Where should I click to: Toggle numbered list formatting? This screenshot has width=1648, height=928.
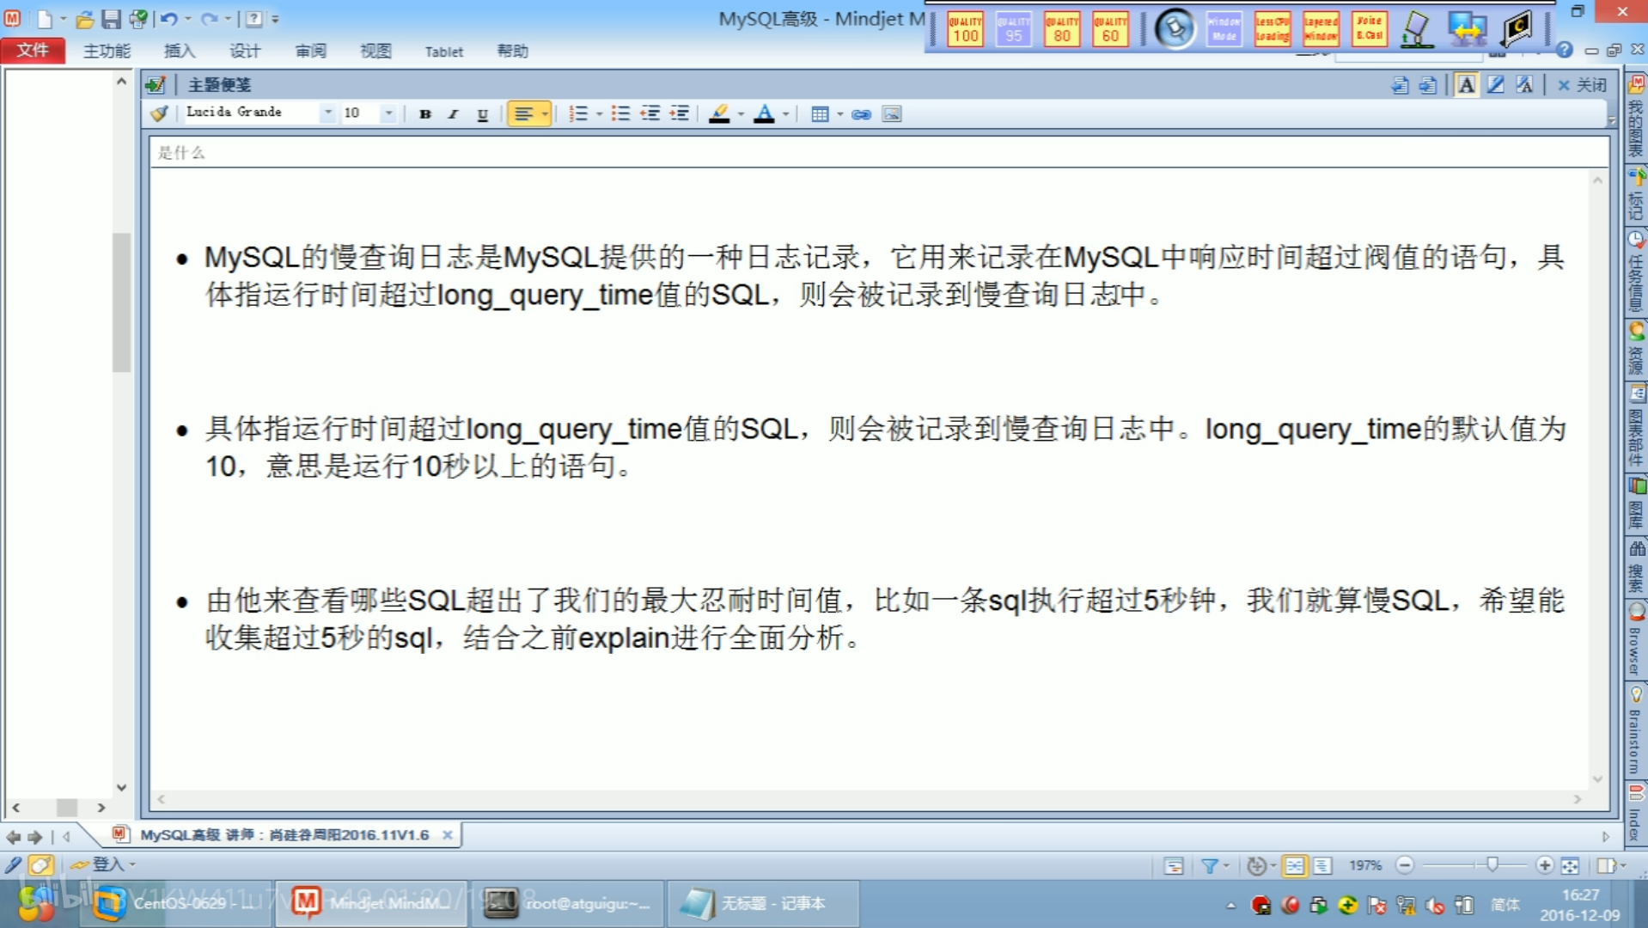click(x=578, y=113)
